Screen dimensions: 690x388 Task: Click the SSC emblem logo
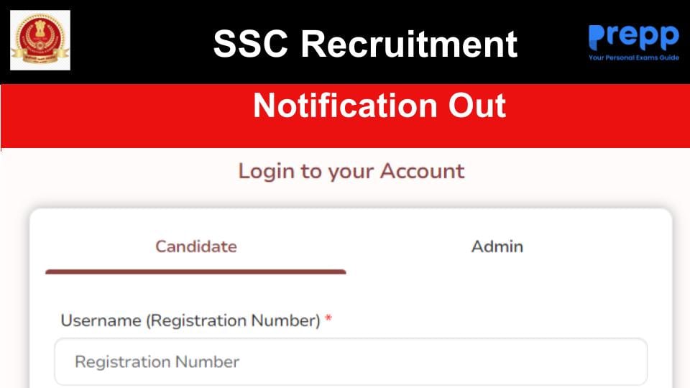pos(40,40)
